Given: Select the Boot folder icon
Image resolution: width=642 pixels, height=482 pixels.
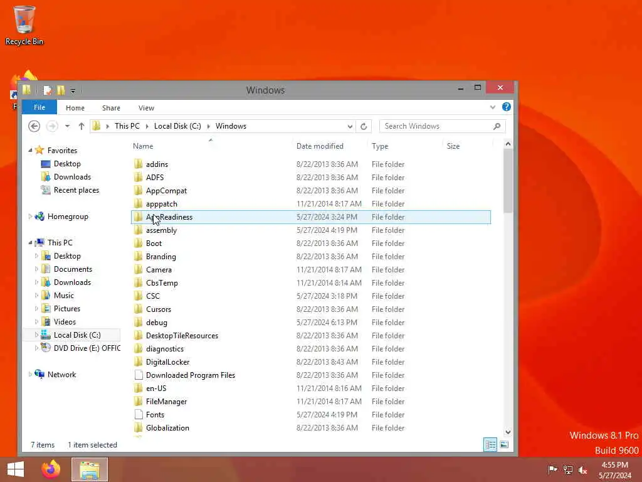Looking at the screenshot, I should coord(139,243).
